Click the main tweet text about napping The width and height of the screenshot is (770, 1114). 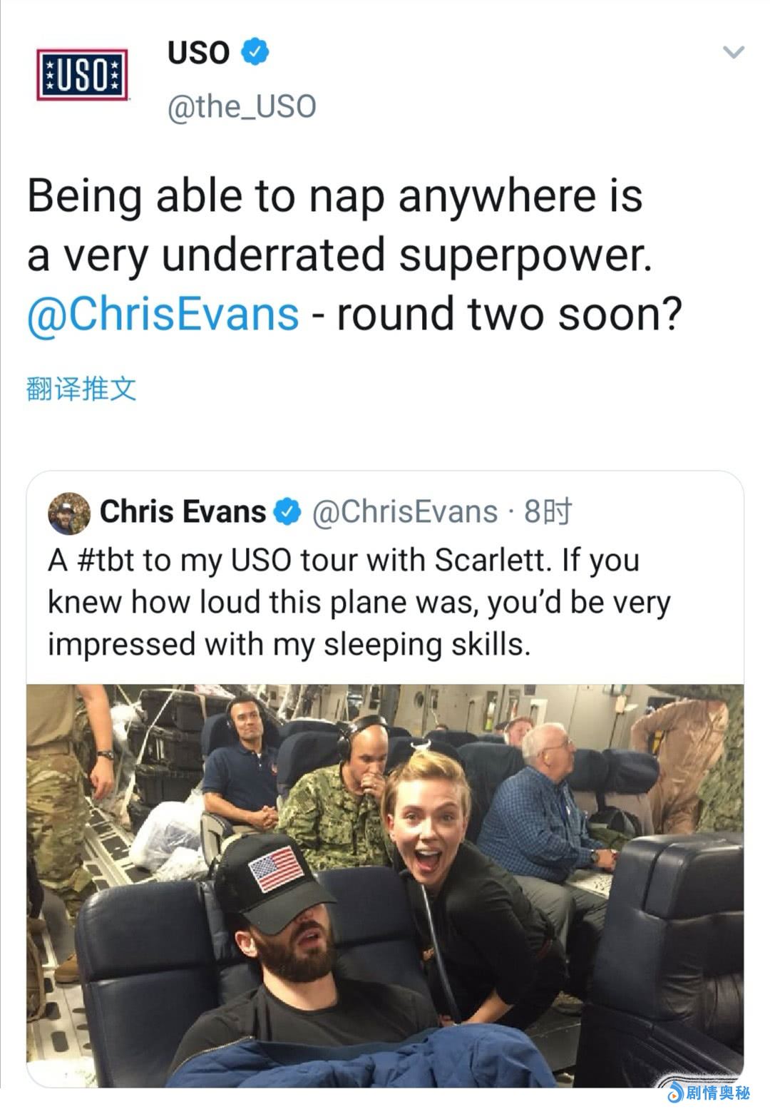[x=354, y=255]
